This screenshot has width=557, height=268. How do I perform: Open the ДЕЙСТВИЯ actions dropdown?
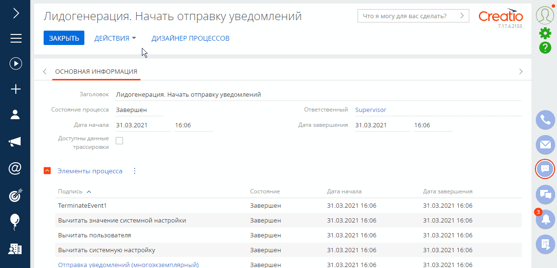[x=115, y=38]
